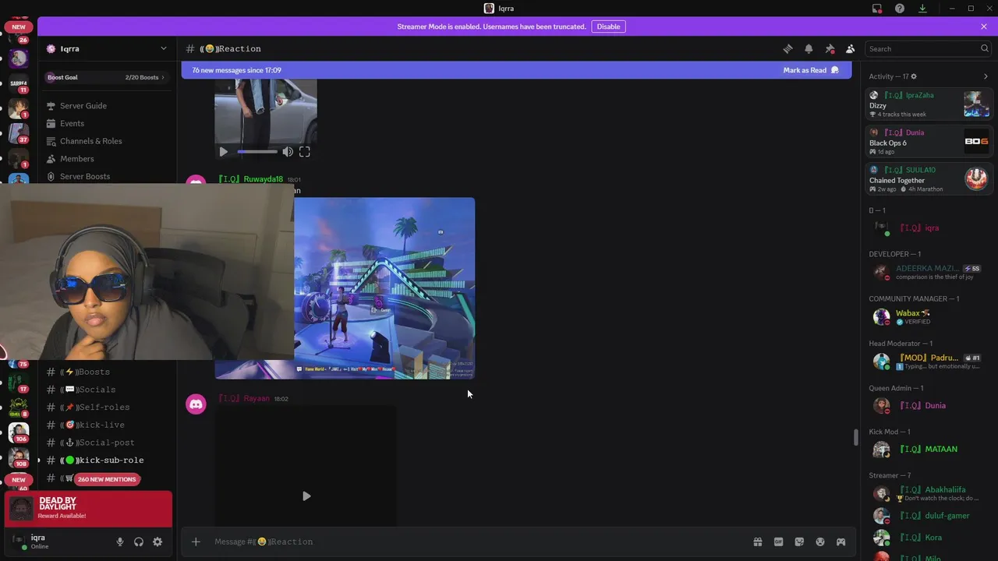The width and height of the screenshot is (998, 561).
Task: Open SUULA10 Chained Together activity
Action: 929,179
